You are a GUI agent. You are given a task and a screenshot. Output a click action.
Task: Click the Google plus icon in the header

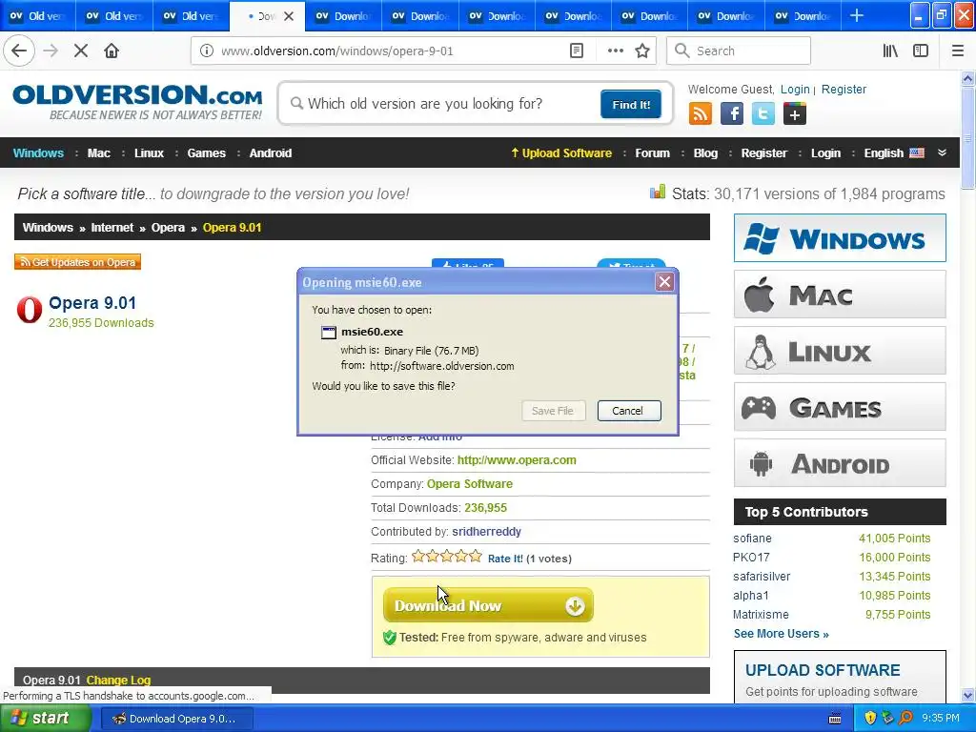coord(795,114)
